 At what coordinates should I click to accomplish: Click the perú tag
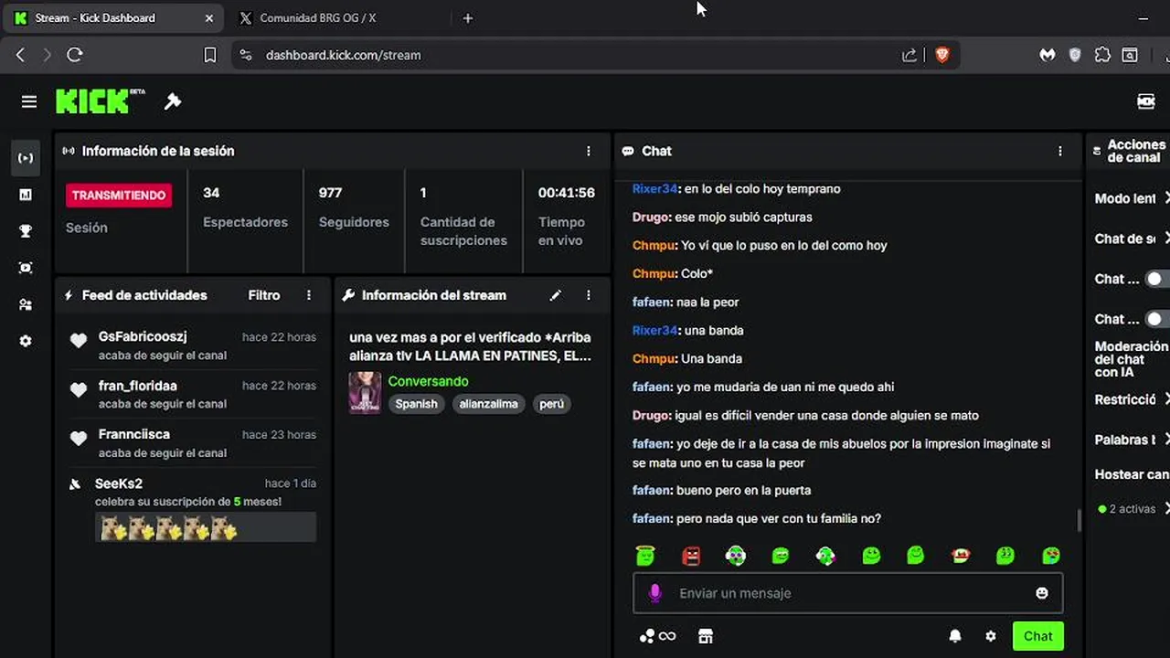(552, 404)
